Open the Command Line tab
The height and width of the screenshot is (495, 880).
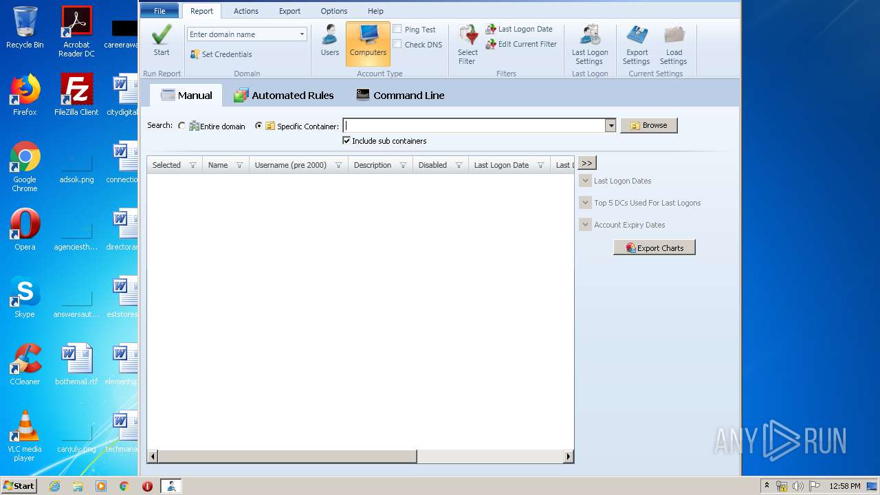399,95
